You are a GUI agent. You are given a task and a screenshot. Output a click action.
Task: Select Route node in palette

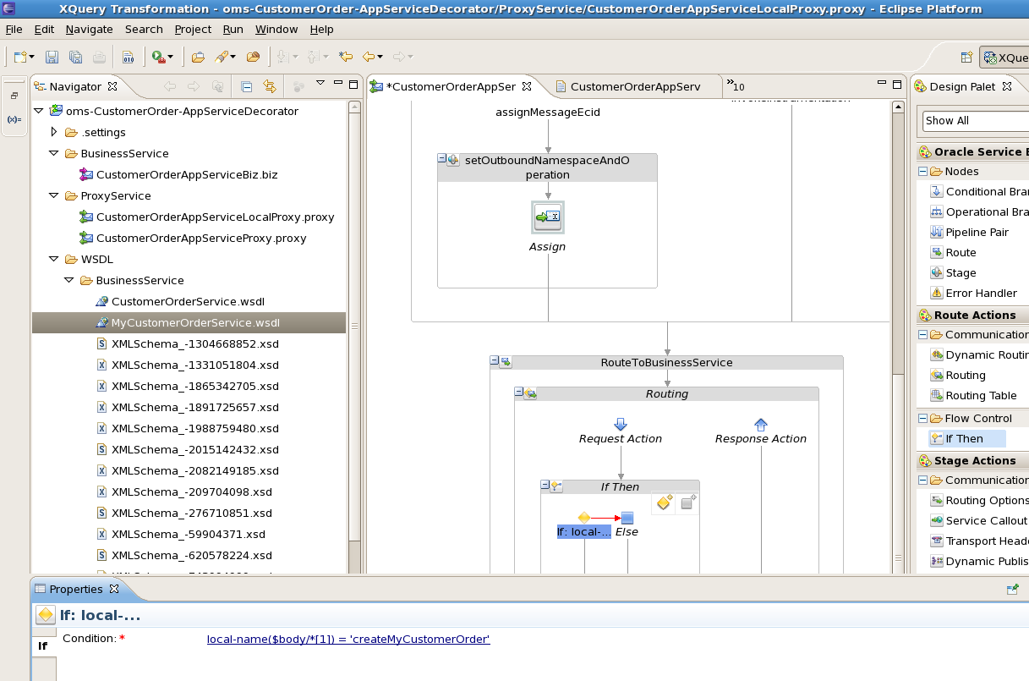(953, 252)
